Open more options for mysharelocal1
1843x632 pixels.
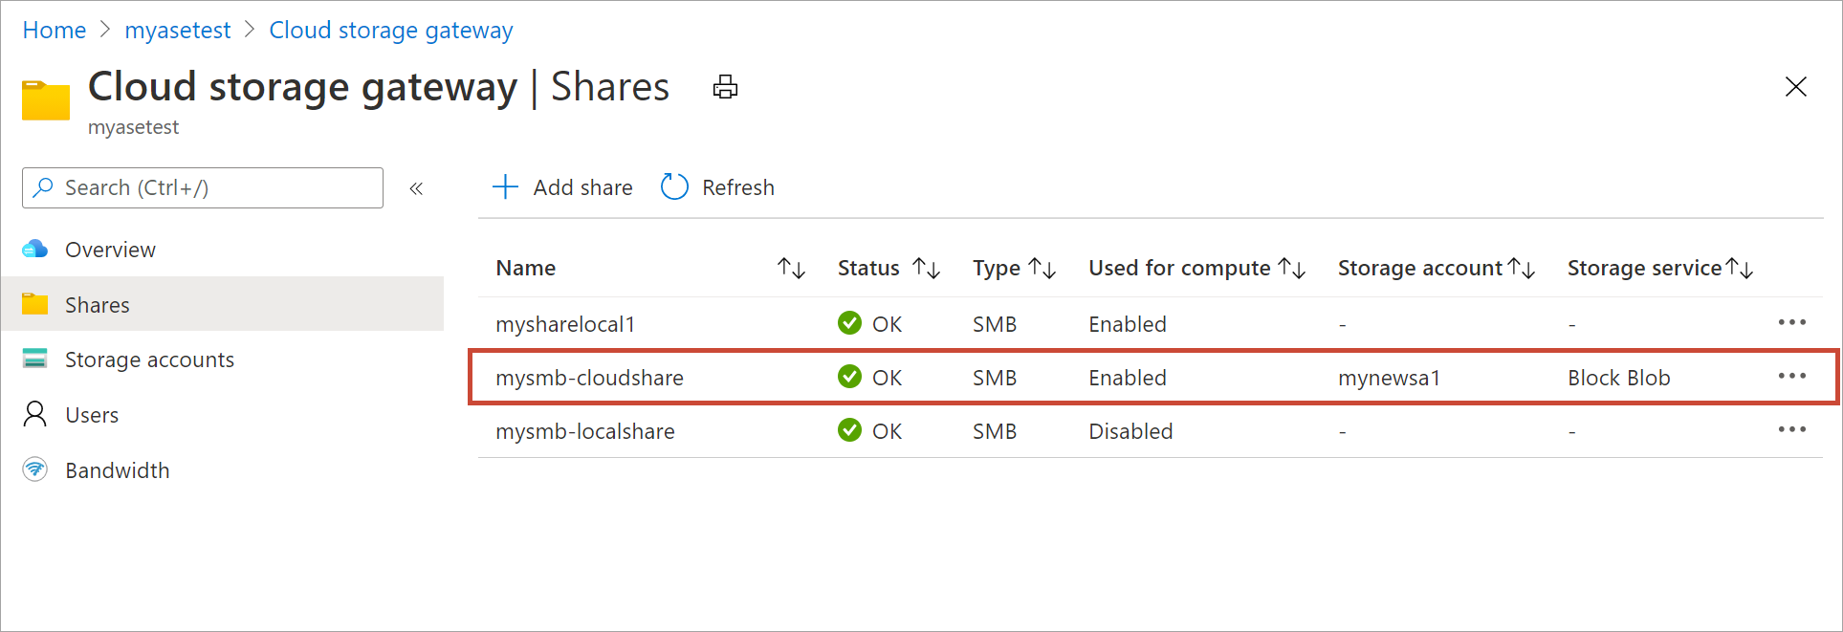tap(1791, 323)
